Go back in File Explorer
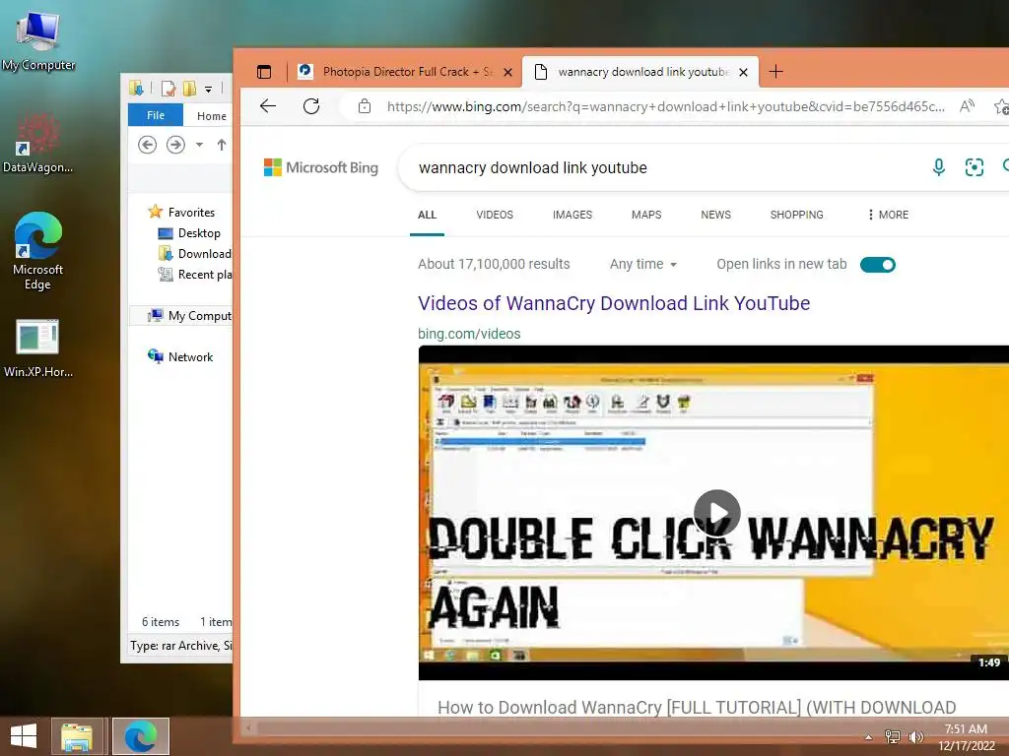1009x756 pixels. tap(148, 145)
